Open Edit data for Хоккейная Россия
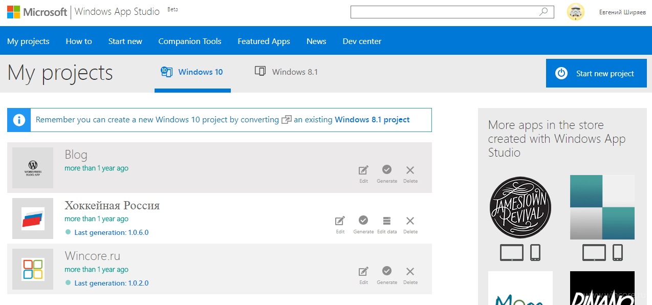This screenshot has width=652, height=305. click(x=387, y=225)
